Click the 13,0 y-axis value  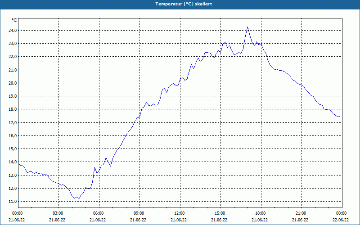click(12, 175)
